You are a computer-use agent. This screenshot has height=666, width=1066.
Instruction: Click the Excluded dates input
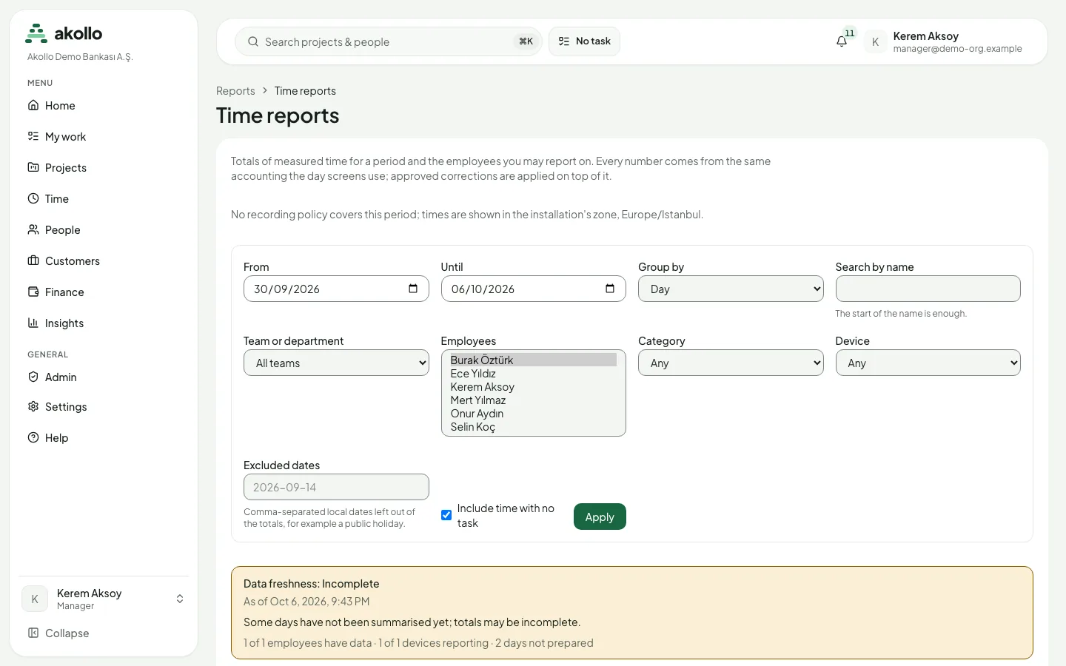point(336,487)
